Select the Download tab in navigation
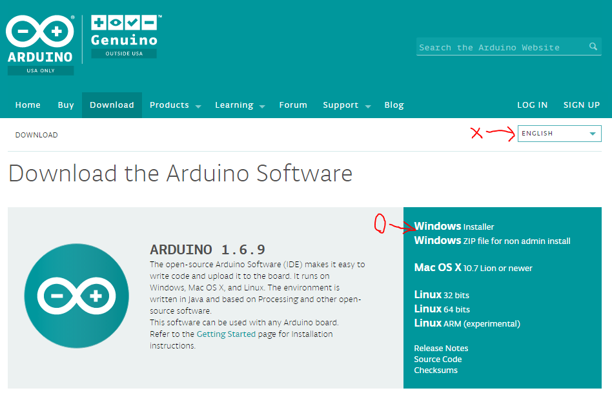 pos(112,105)
